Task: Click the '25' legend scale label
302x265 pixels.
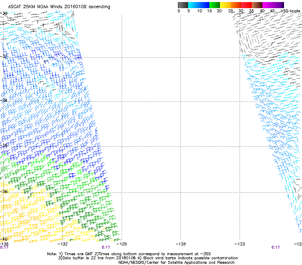Action: (x=231, y=11)
